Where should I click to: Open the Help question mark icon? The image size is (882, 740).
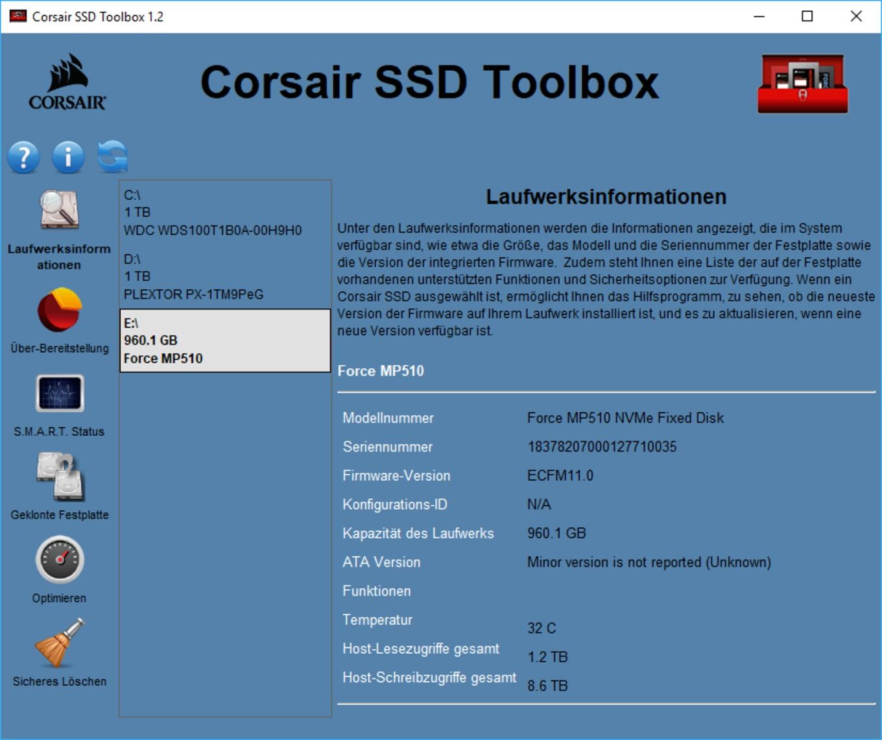[x=24, y=157]
